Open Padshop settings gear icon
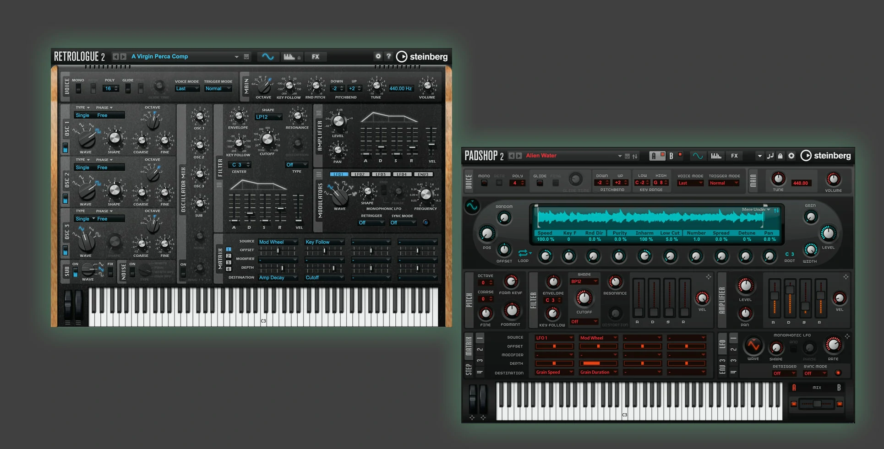The width and height of the screenshot is (884, 449). tap(791, 156)
